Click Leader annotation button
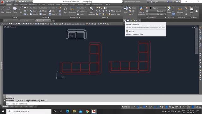 click(81, 11)
